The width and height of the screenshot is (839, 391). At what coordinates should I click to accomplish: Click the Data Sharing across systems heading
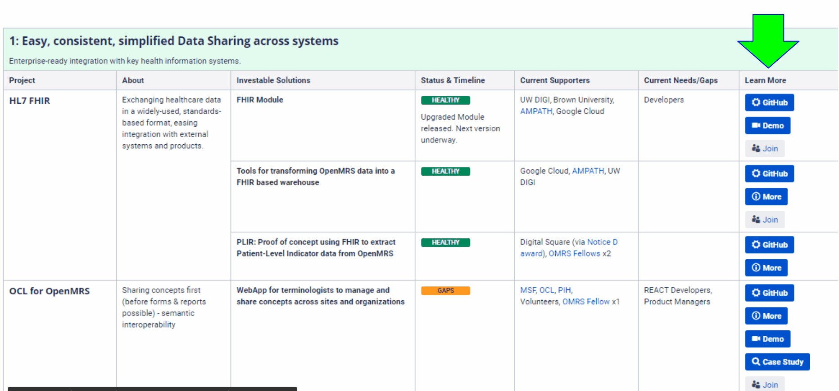(174, 41)
